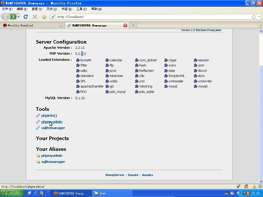Open the address bar history dropdown
This screenshot has width=263, height=197.
point(259,17)
